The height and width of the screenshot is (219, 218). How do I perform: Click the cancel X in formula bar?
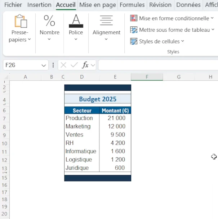[63, 65]
